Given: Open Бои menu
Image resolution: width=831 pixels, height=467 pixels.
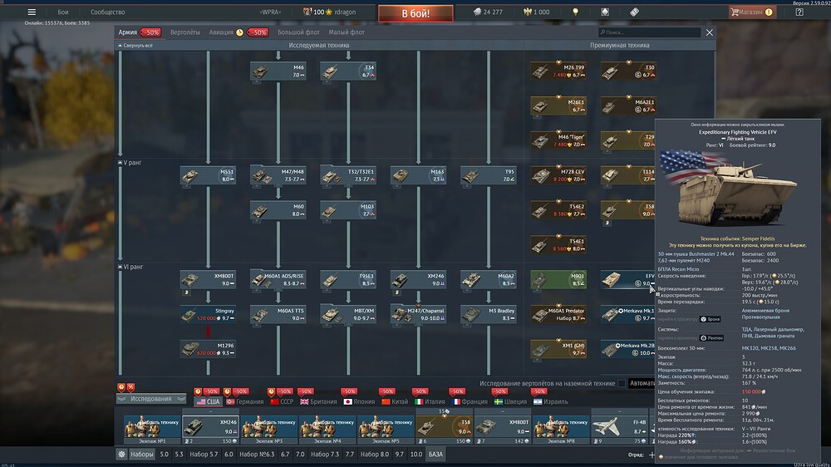Looking at the screenshot, I should (x=63, y=12).
